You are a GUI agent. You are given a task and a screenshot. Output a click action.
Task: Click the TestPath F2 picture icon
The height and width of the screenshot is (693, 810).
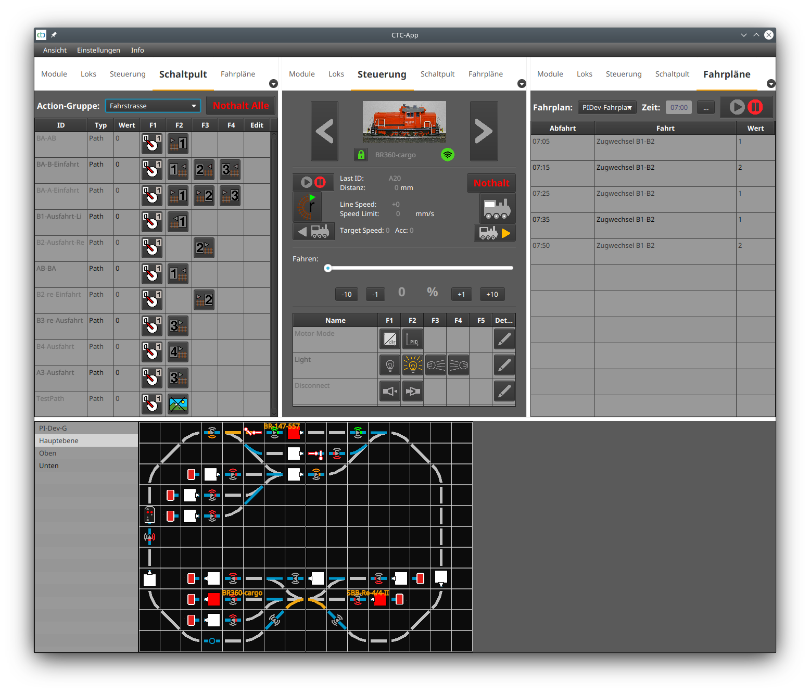pyautogui.click(x=178, y=404)
